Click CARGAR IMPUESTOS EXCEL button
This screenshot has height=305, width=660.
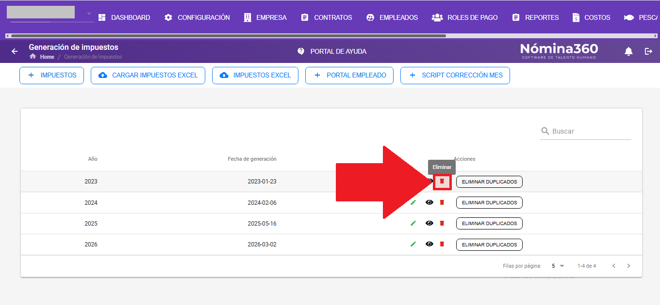tap(148, 76)
